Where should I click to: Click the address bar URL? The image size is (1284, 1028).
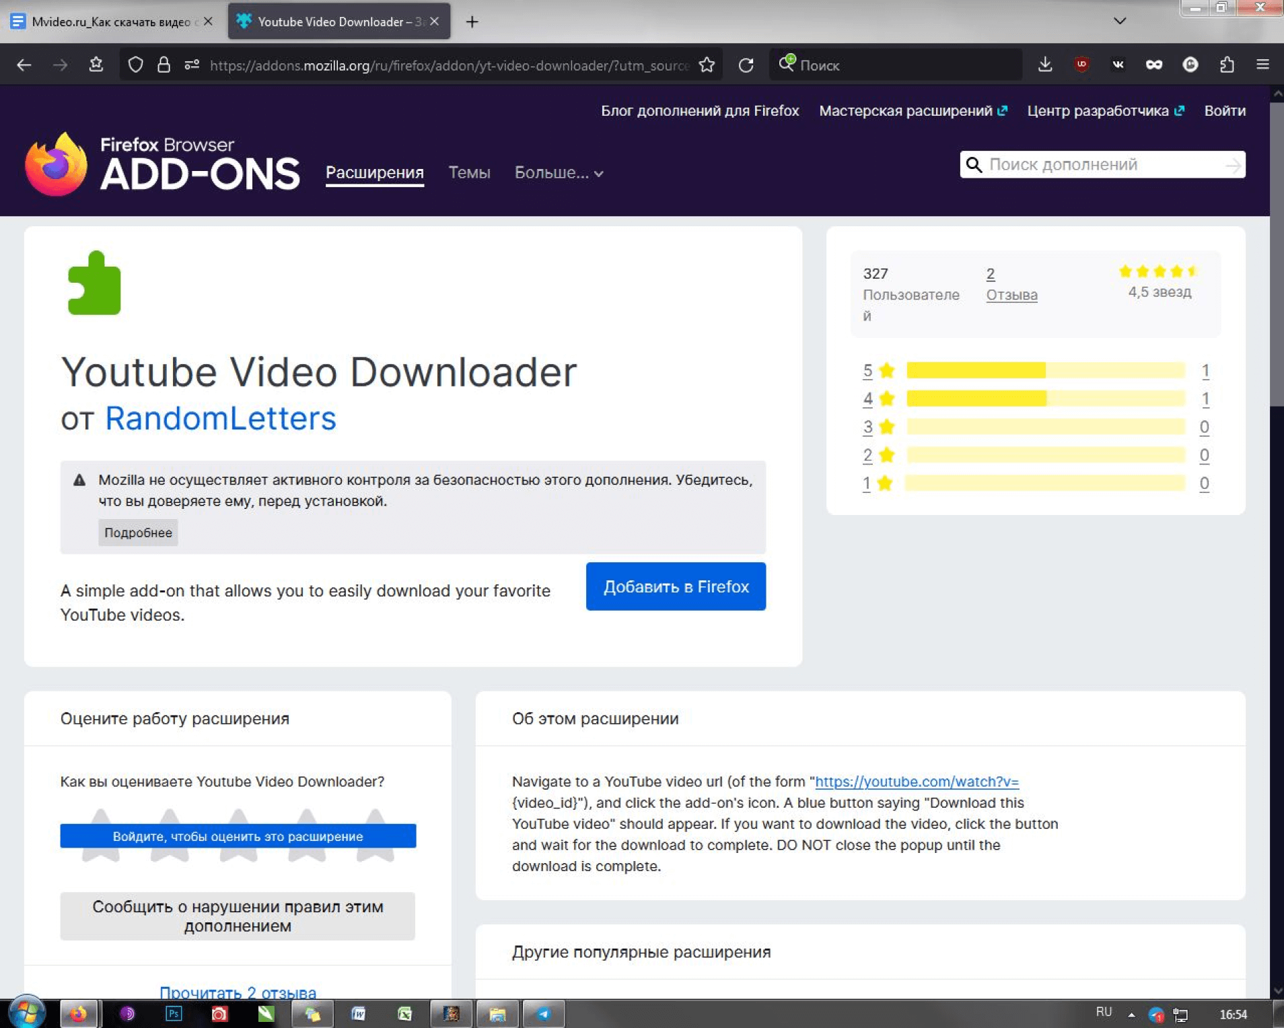tap(449, 65)
